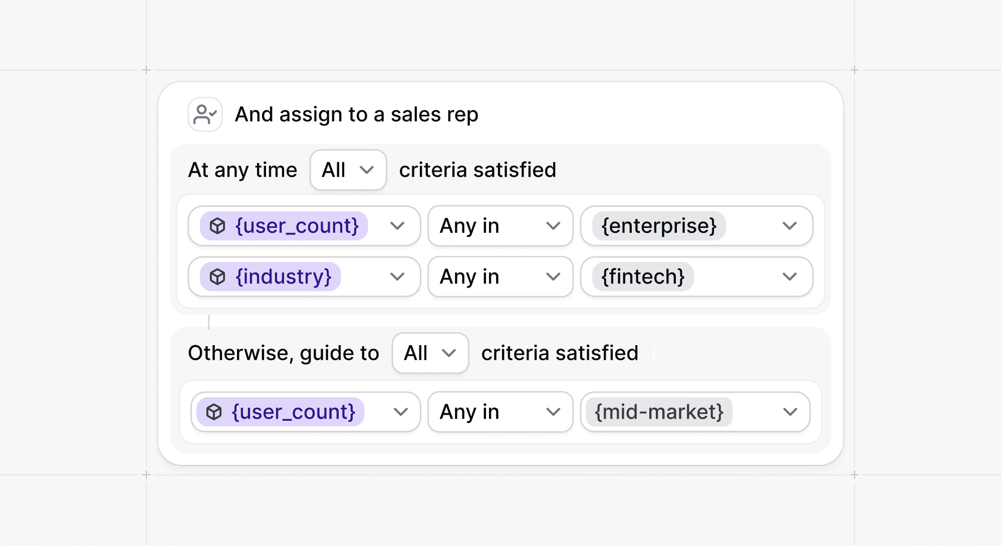The height and width of the screenshot is (546, 1002).
Task: Click cube icon in first user_count chip
Action: [217, 226]
